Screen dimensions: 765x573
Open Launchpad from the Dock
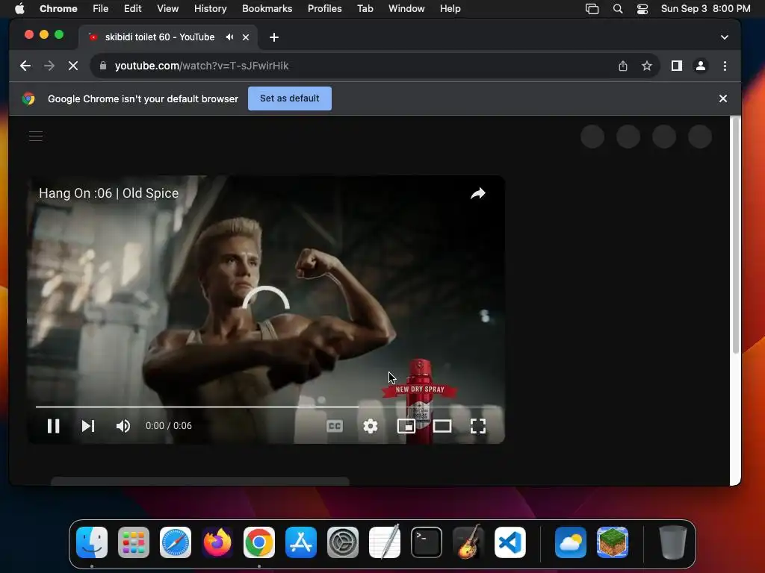(134, 542)
